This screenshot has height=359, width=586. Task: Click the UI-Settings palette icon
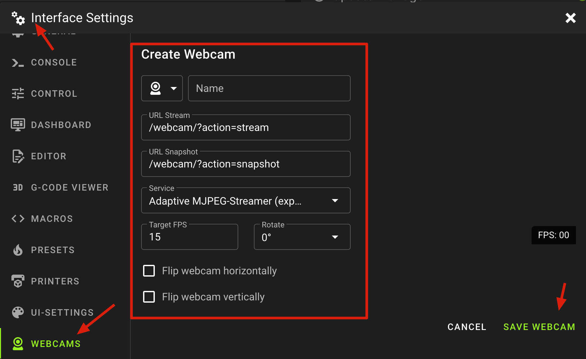(18, 312)
